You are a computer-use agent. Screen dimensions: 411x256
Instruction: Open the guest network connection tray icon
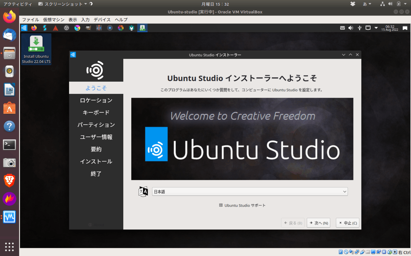[368, 28]
